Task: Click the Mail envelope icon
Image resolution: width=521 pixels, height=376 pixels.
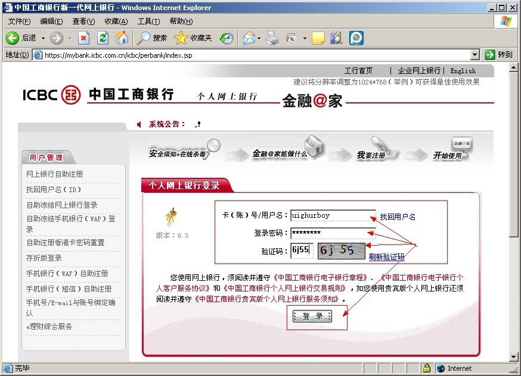Action: [x=249, y=38]
